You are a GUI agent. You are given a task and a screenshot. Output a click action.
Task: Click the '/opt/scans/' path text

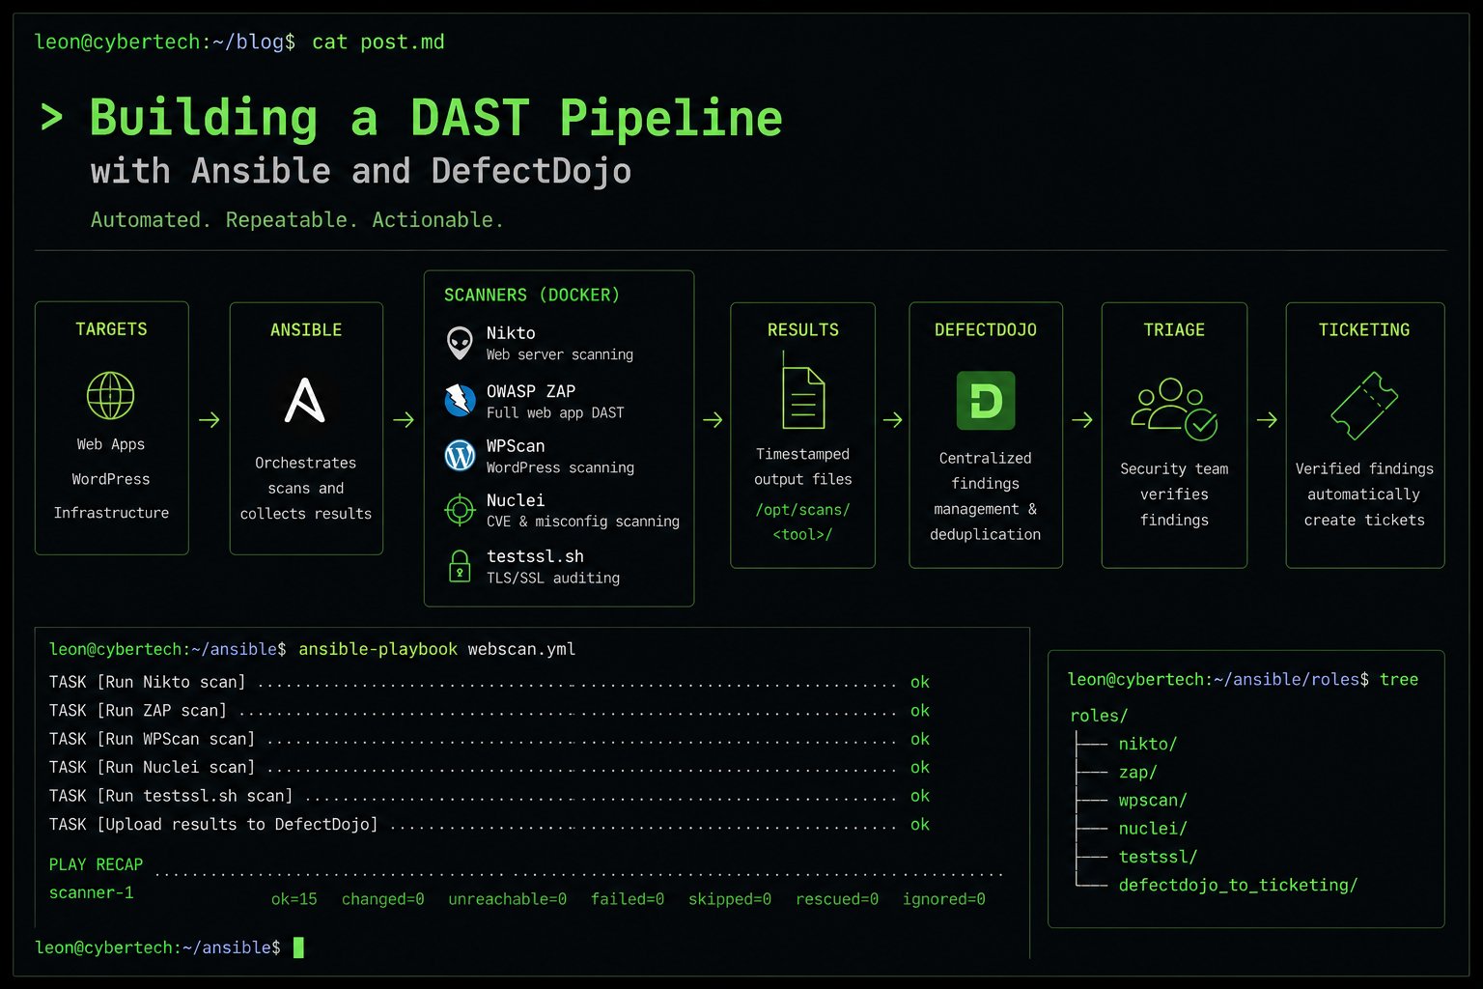coord(803,510)
